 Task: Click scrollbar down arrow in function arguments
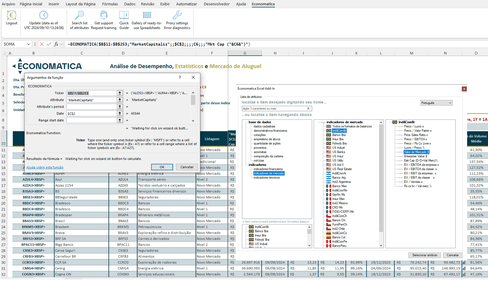[x=193, y=120]
